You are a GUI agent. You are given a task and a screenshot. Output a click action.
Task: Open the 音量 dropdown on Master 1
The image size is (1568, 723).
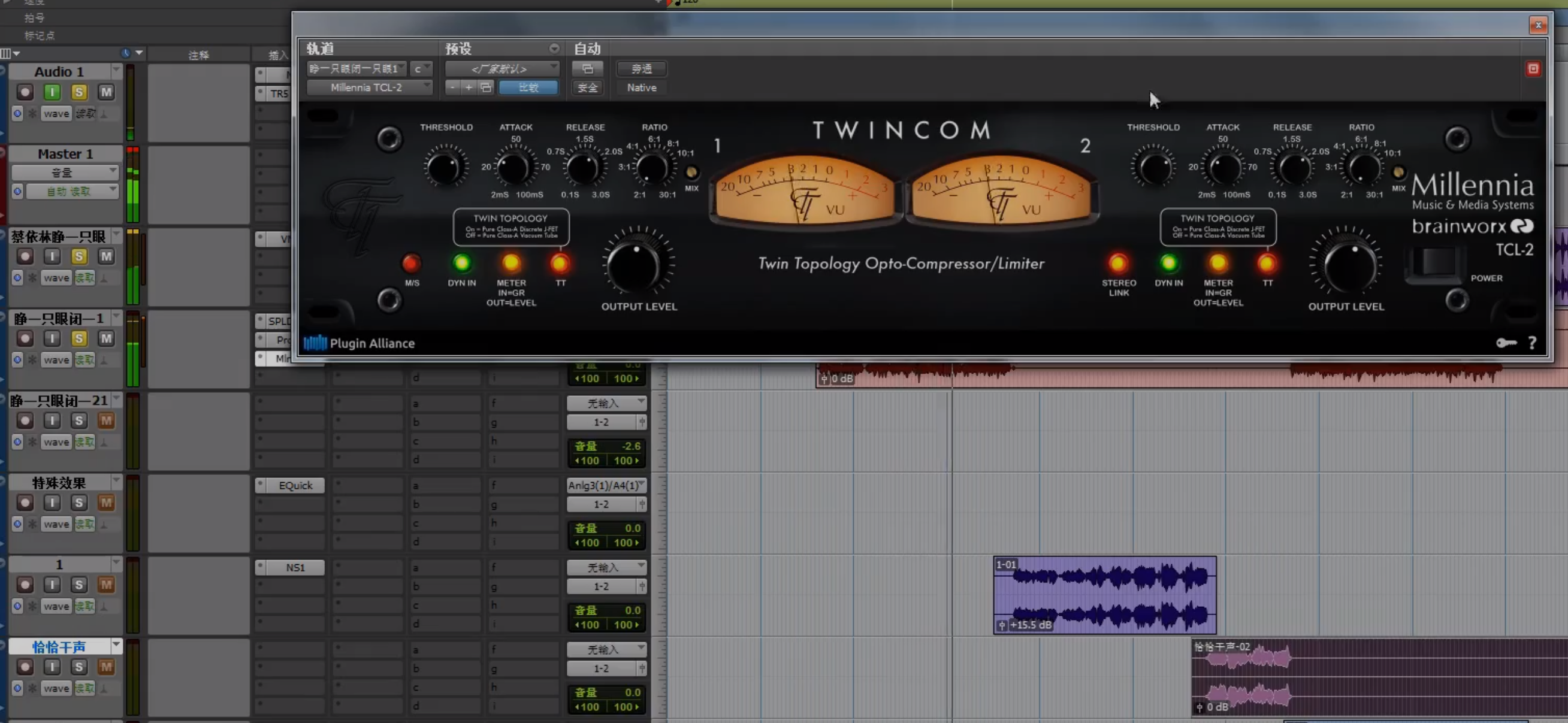(x=67, y=173)
